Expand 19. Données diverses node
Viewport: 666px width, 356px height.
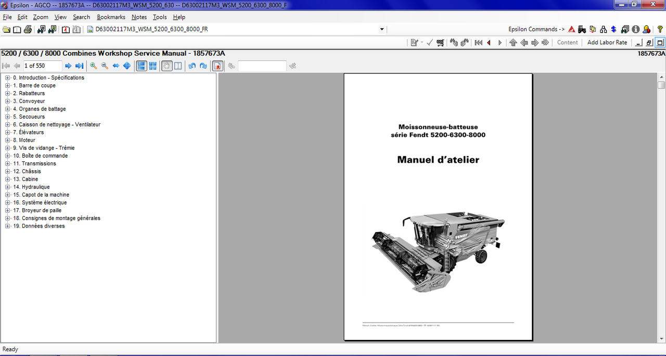pyautogui.click(x=8, y=226)
